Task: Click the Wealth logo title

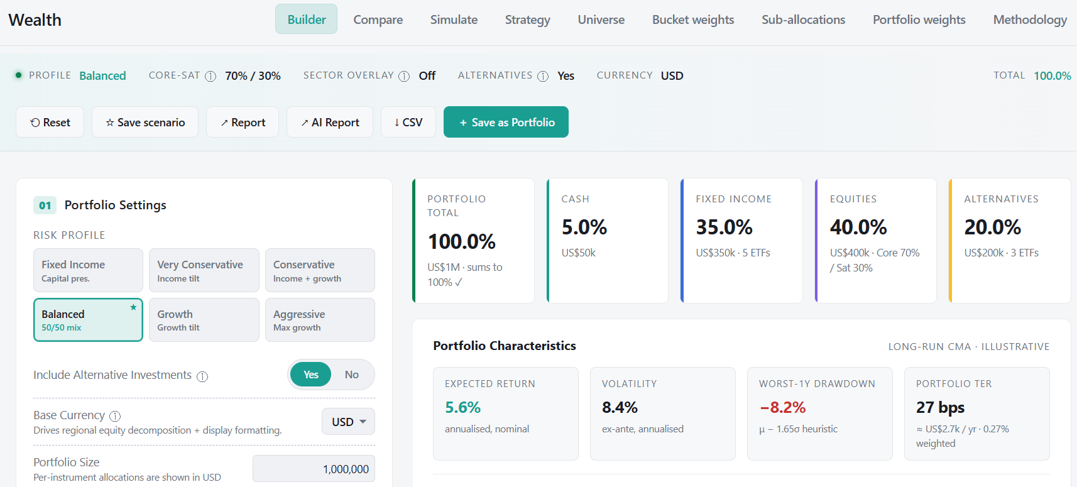Action: click(35, 20)
